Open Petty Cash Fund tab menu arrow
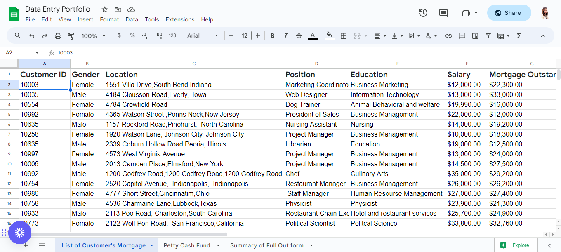561x252 pixels. coord(218,245)
